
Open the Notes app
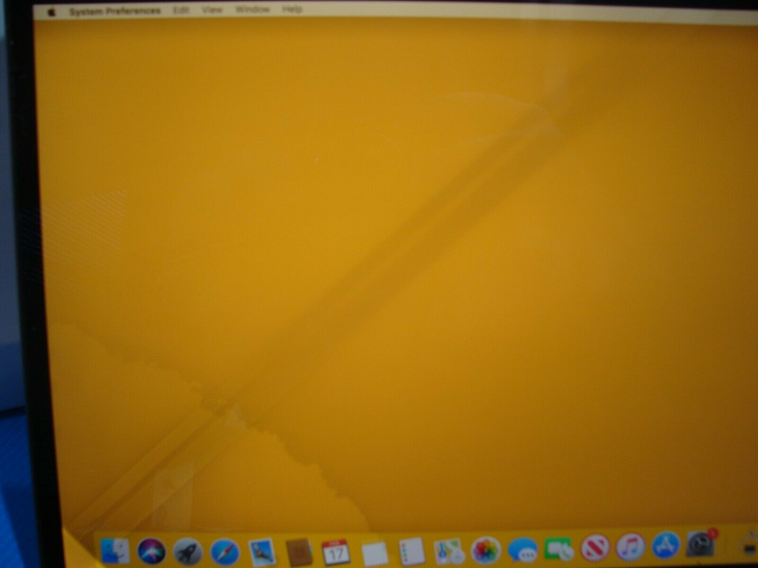click(x=375, y=550)
